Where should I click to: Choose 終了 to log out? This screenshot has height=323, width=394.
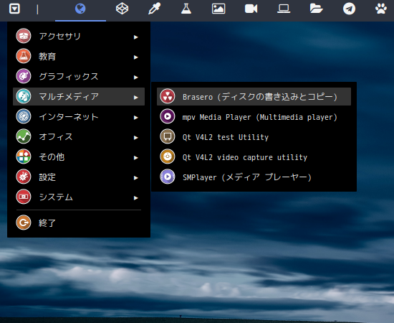point(79,223)
